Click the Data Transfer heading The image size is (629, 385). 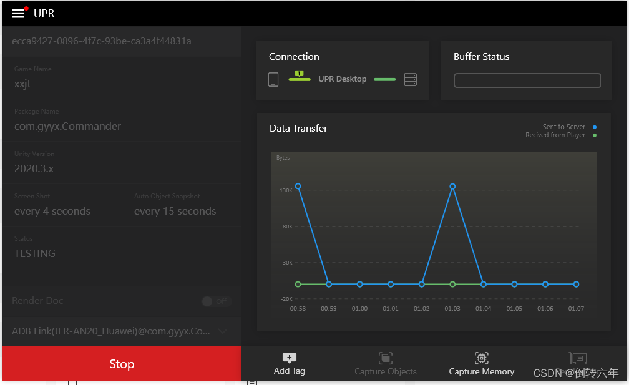tap(298, 129)
